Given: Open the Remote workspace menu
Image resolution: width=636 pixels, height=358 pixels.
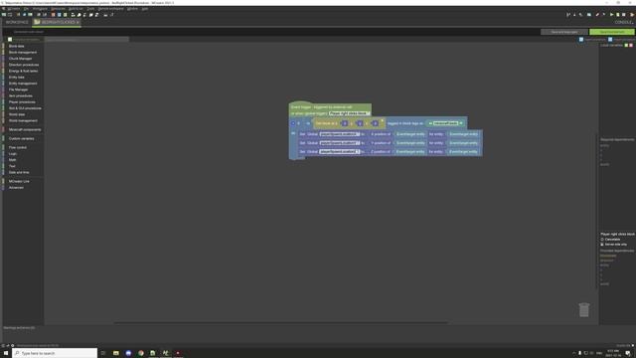Looking at the screenshot, I should (x=110, y=9).
